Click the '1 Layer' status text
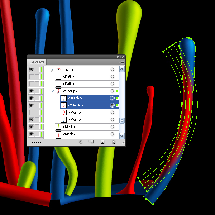Viewport: 215px width, 215px height. (x=37, y=142)
